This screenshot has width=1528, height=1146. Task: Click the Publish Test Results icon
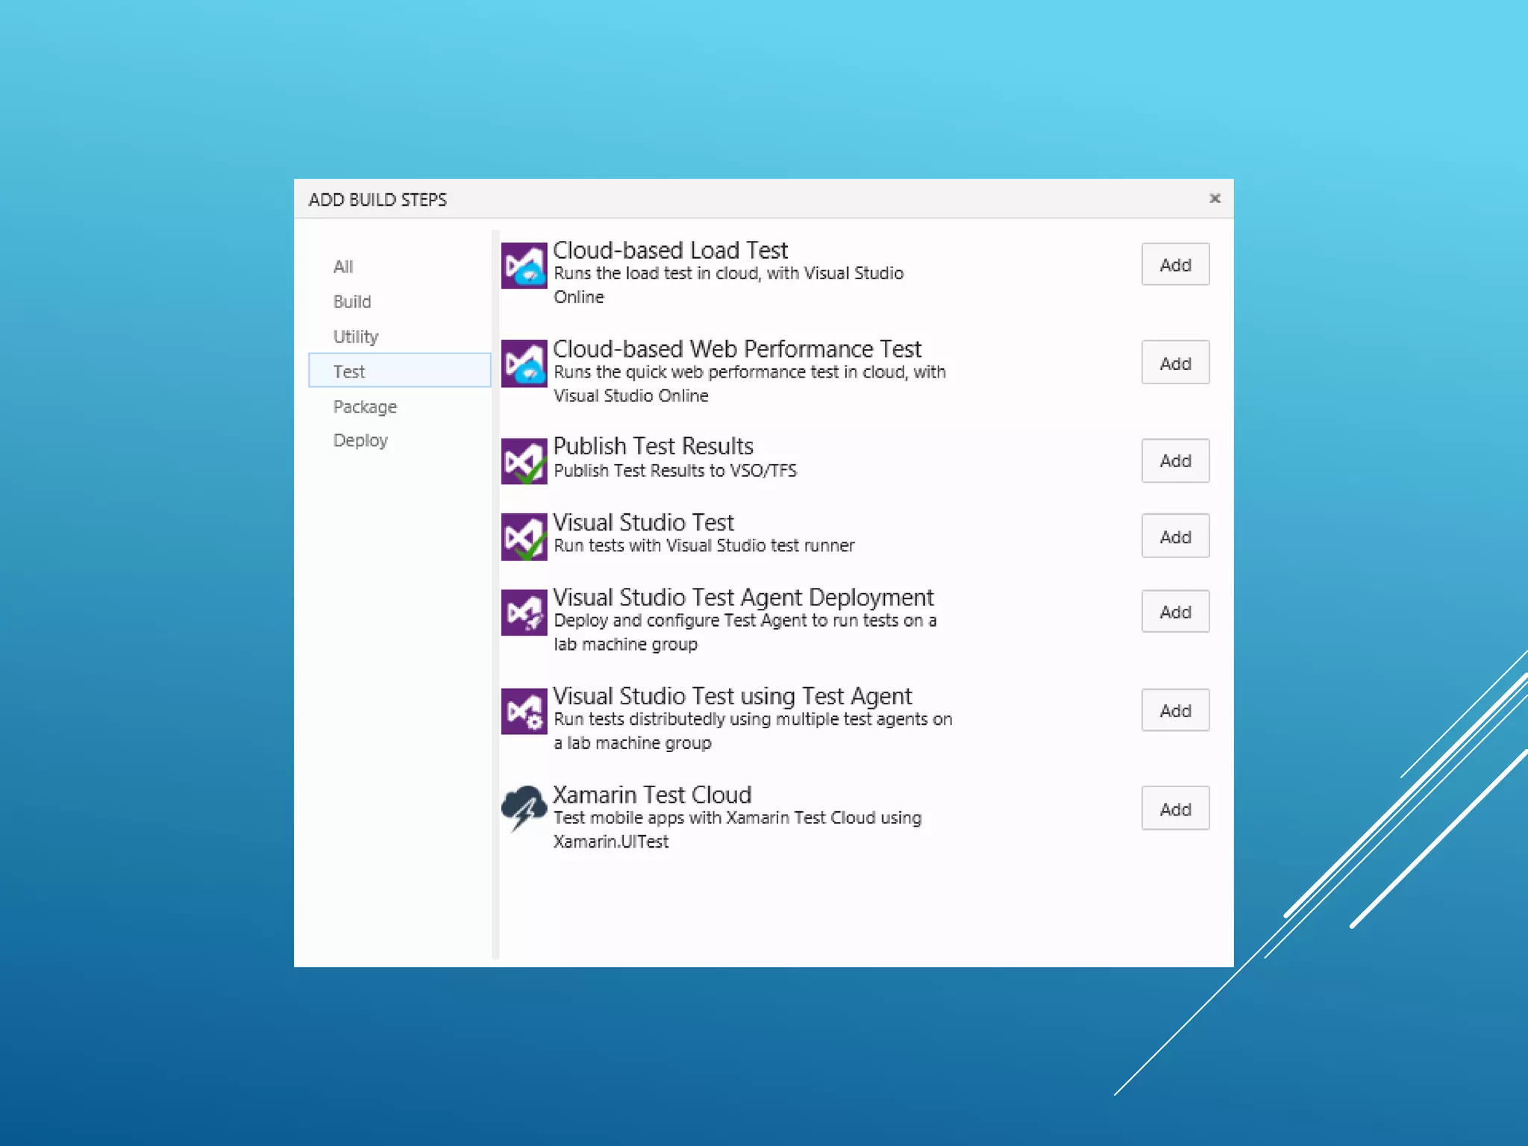click(x=524, y=461)
